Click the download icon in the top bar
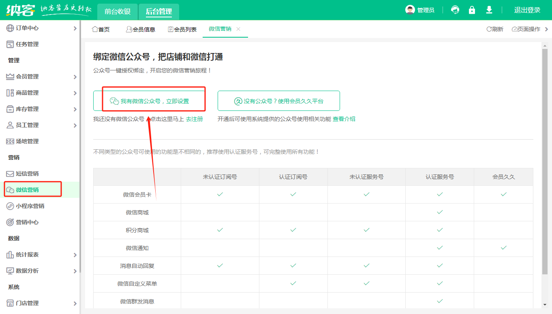Image resolution: width=552 pixels, height=314 pixels. (489, 10)
